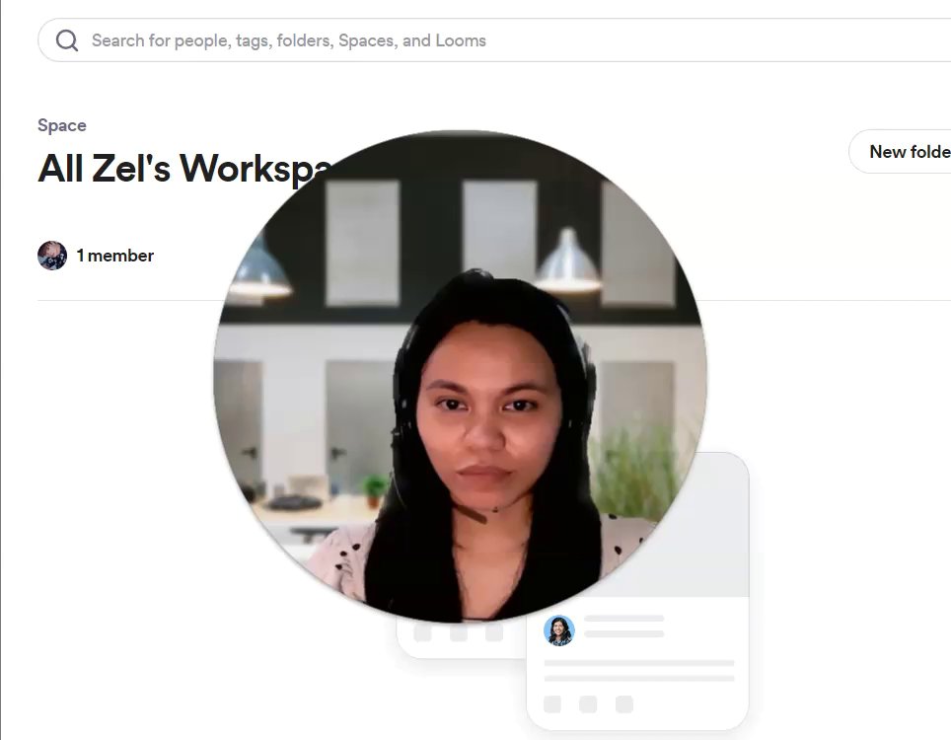Open the 1 member list

(x=114, y=256)
